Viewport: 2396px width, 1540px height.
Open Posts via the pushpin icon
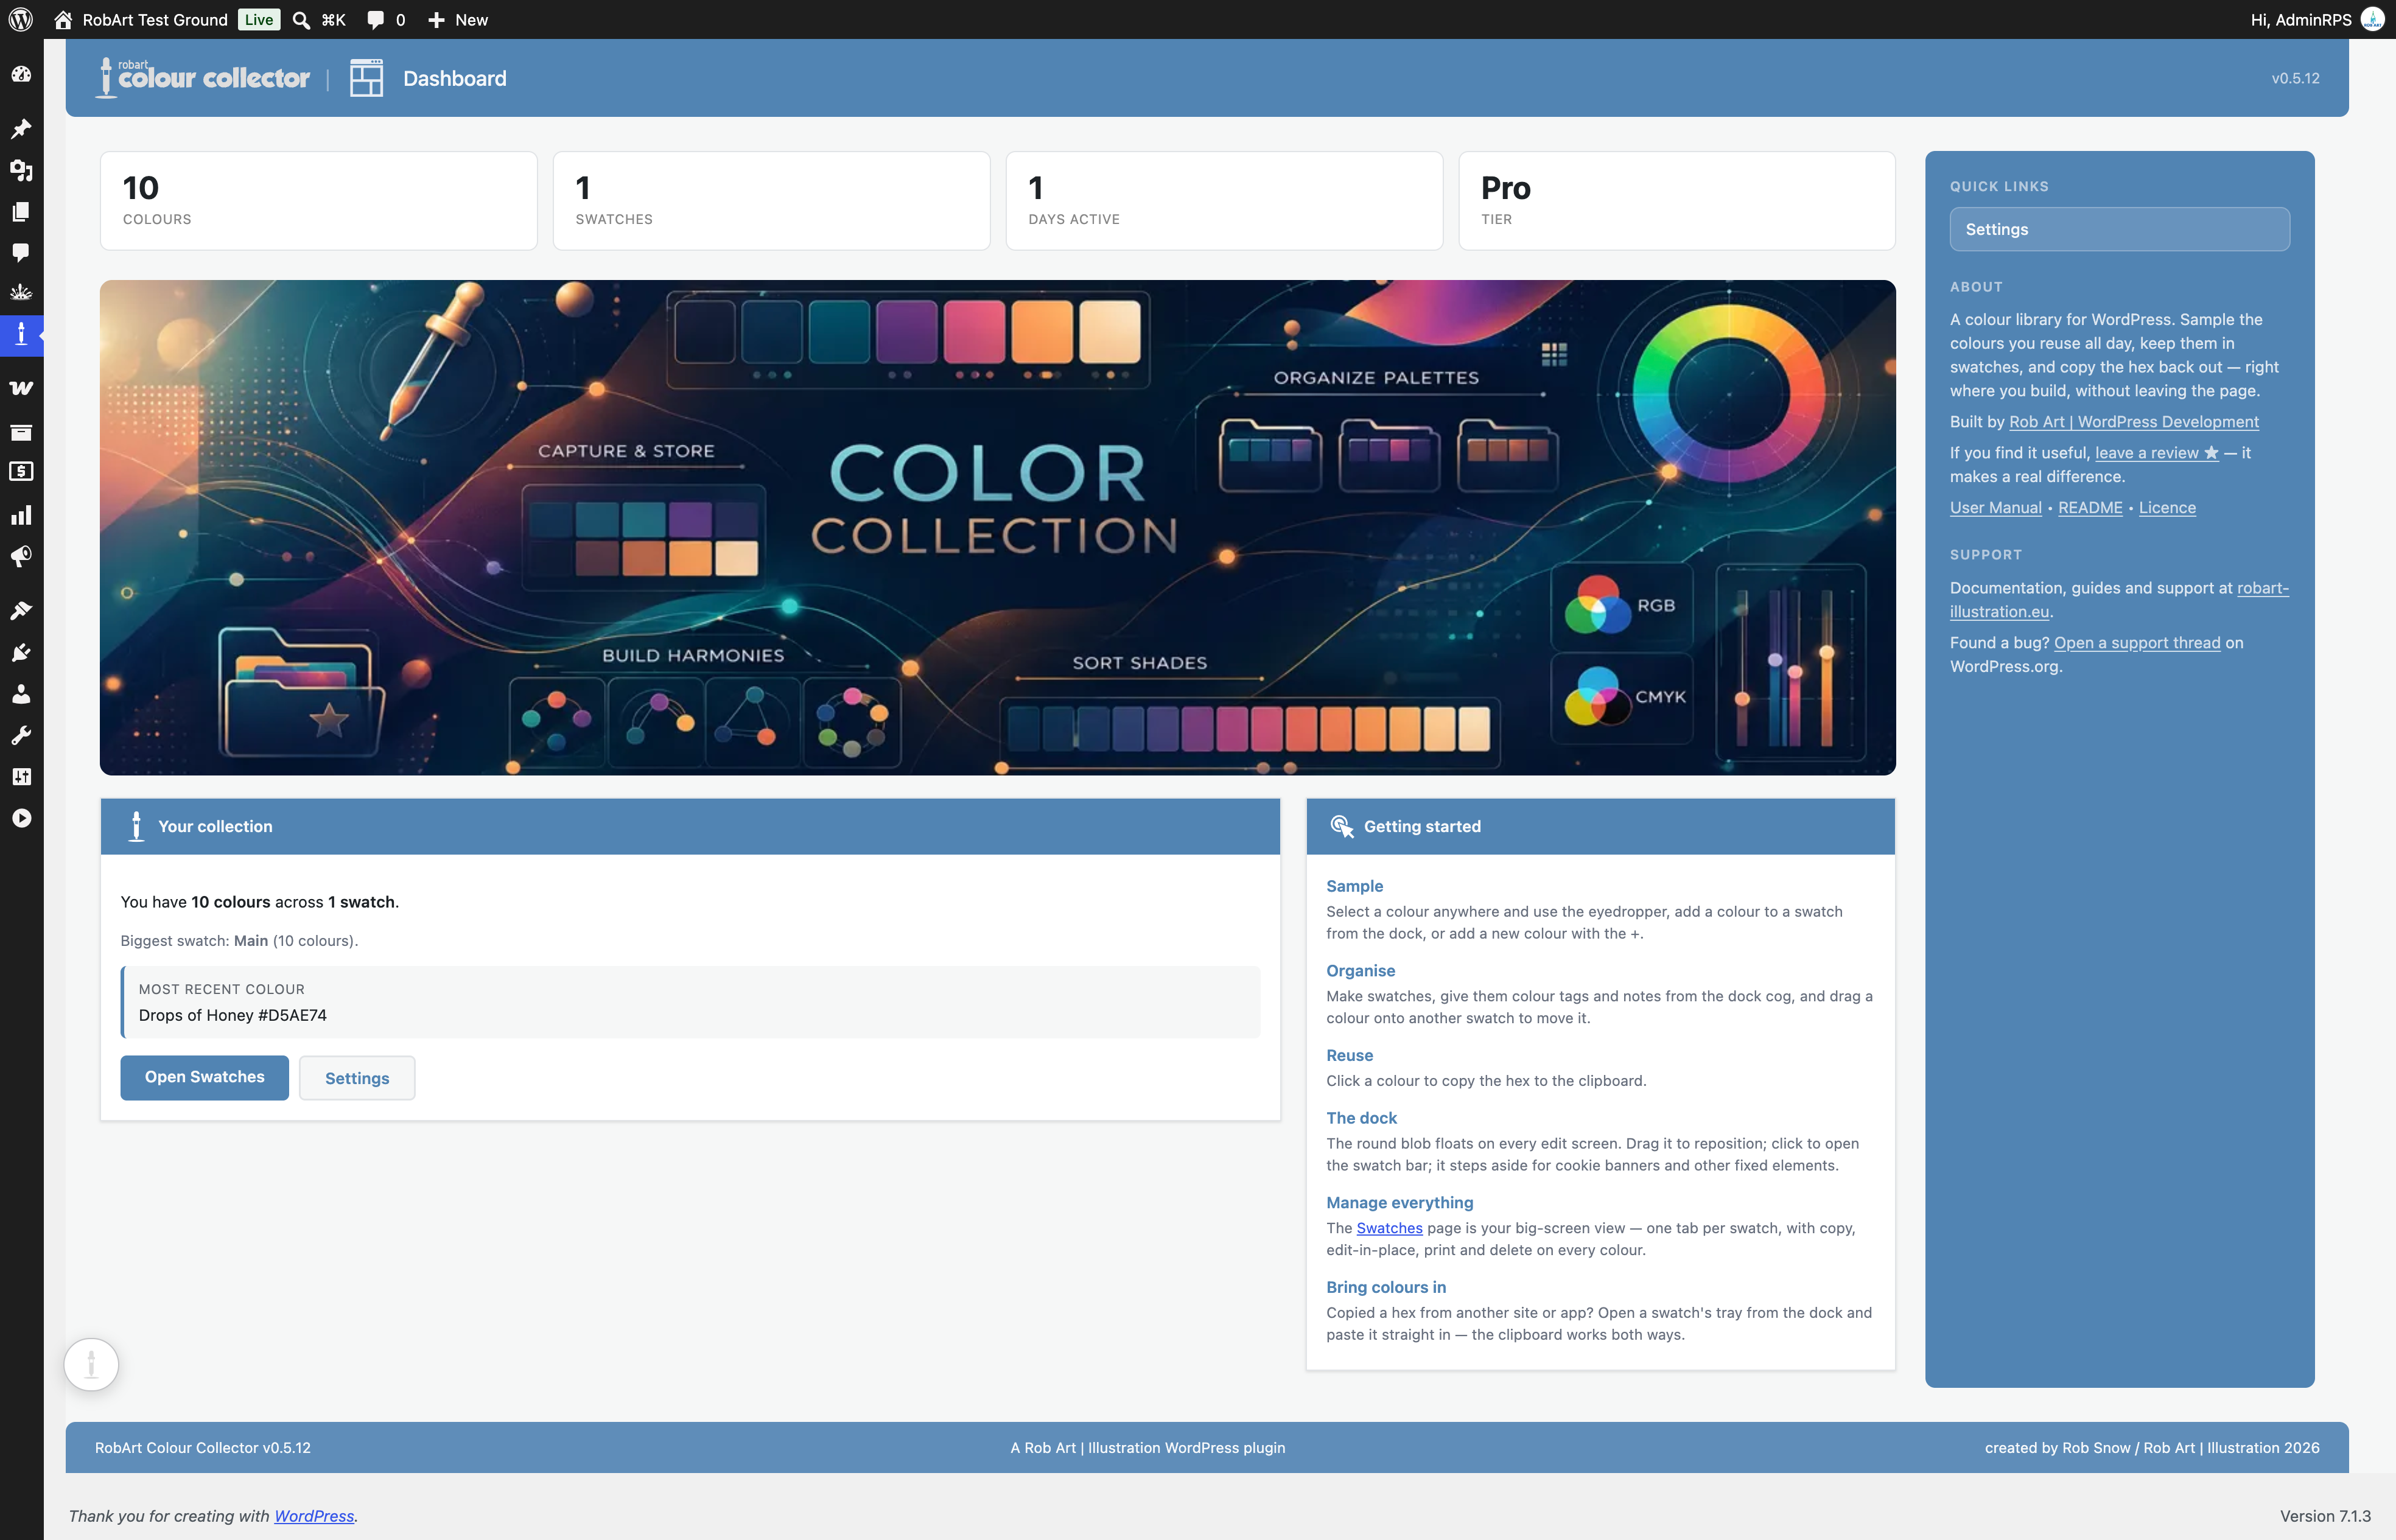[x=21, y=128]
